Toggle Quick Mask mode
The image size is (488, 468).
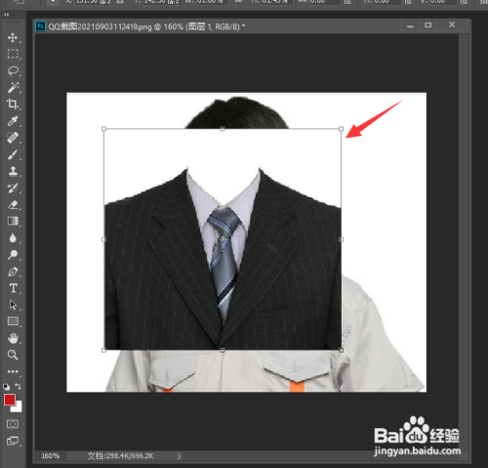(x=13, y=424)
